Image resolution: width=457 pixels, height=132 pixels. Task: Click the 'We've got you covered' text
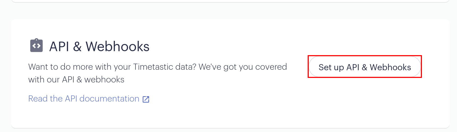(243, 67)
